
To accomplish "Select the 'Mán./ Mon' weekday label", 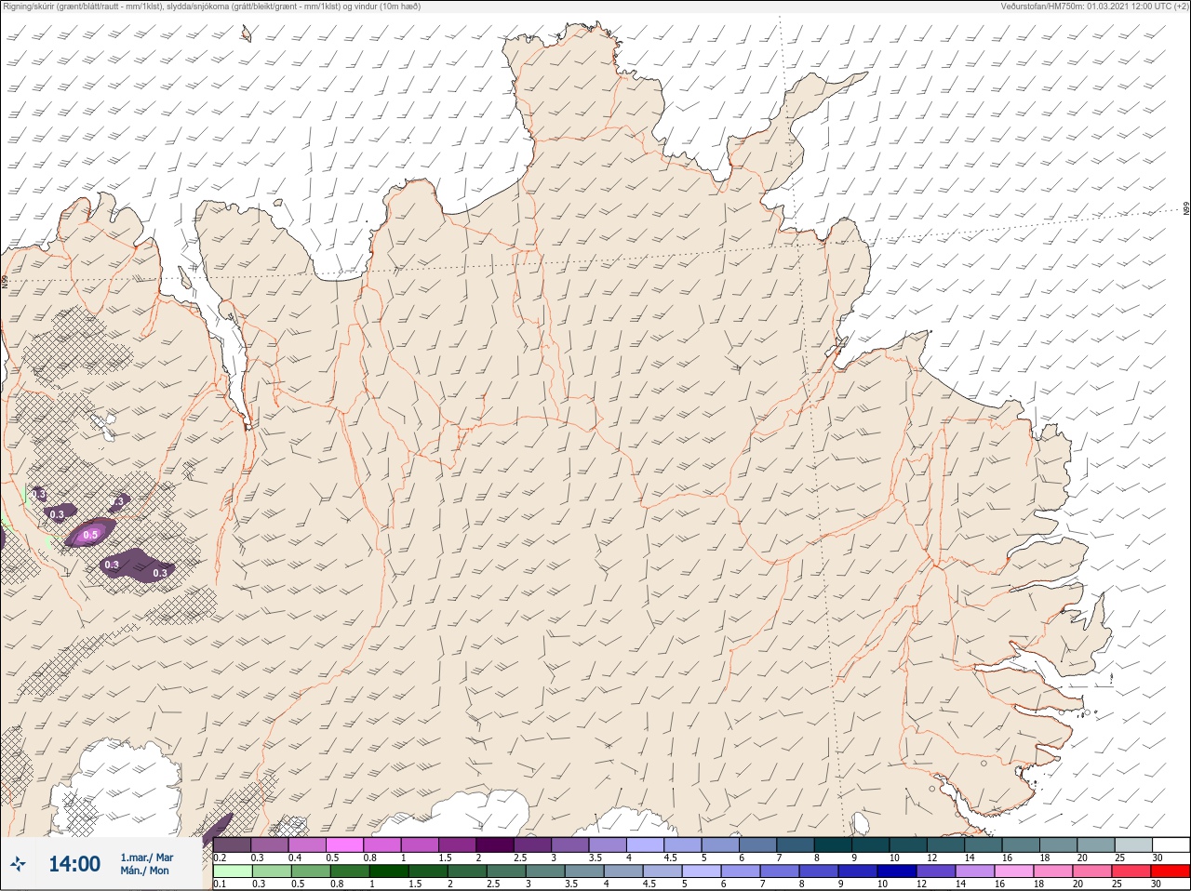I will tap(144, 871).
